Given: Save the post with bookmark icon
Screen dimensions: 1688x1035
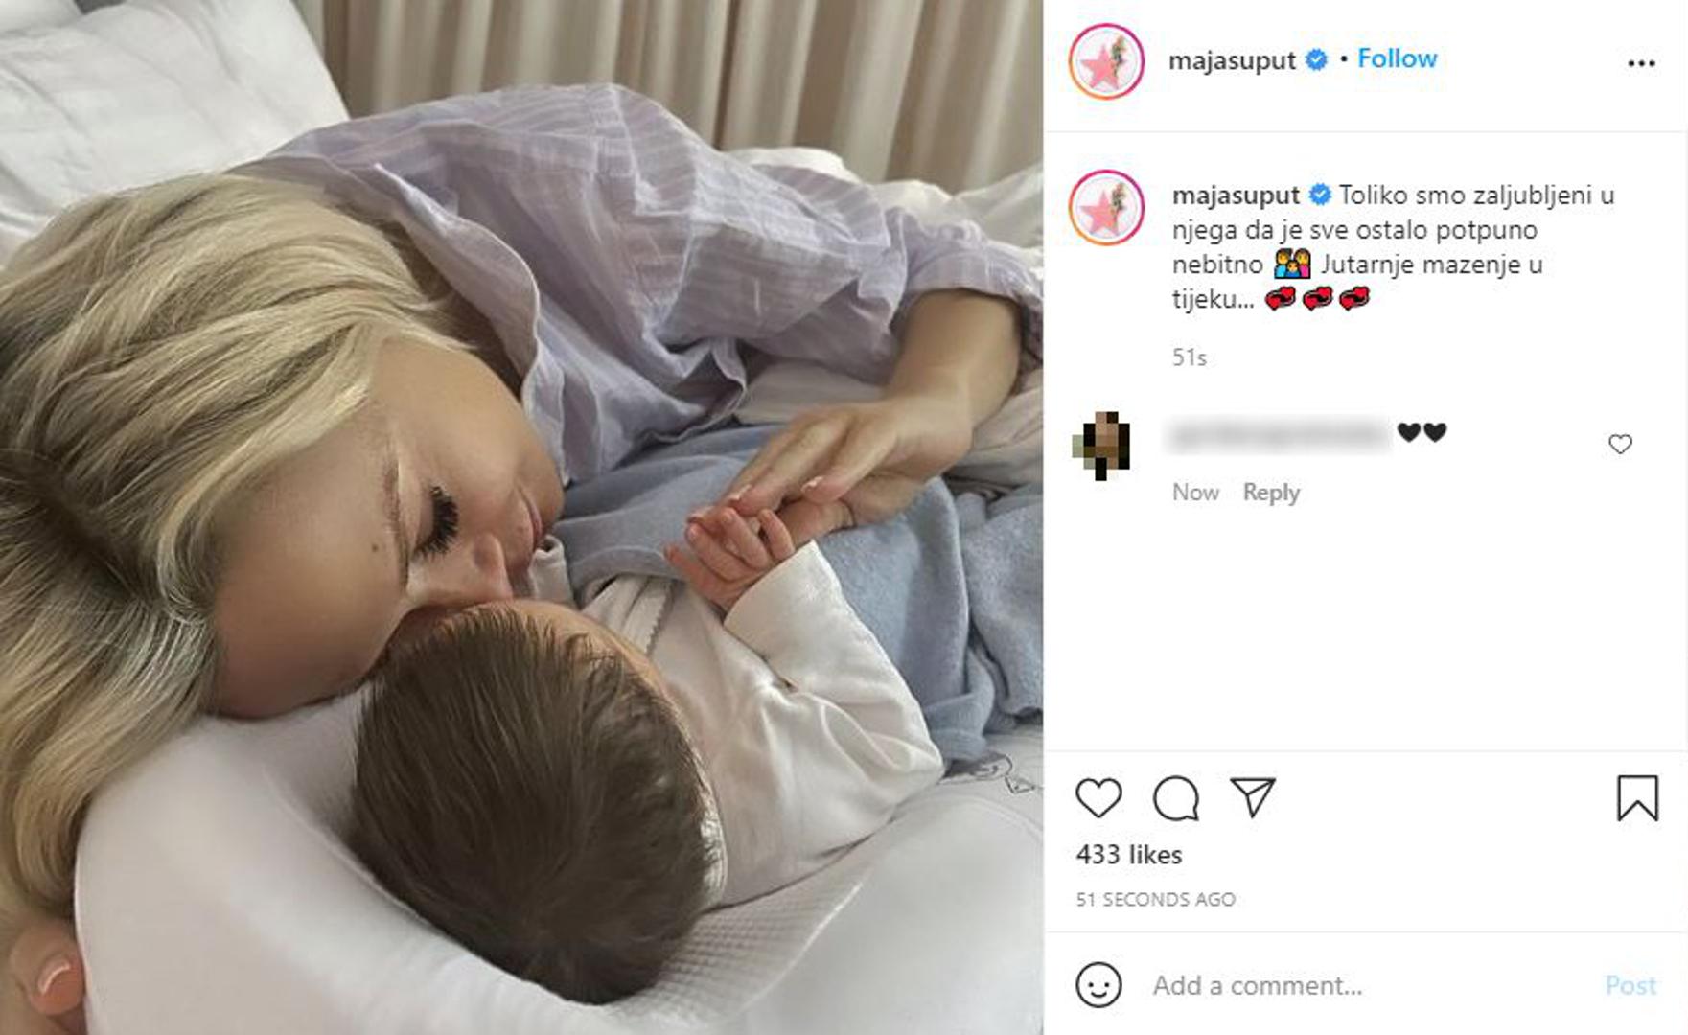Looking at the screenshot, I should [1637, 798].
